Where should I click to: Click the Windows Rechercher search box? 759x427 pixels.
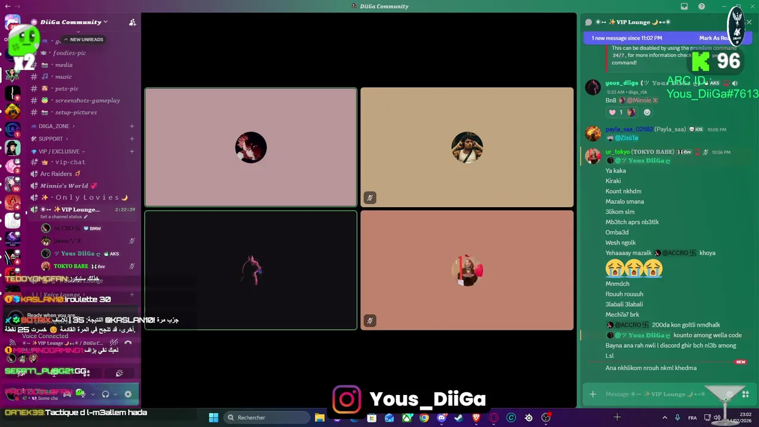coord(267,418)
